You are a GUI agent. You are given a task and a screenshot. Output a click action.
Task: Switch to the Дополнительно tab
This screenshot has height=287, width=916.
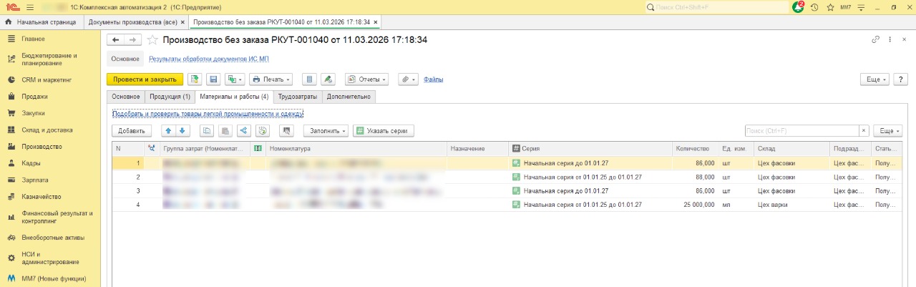tap(349, 97)
